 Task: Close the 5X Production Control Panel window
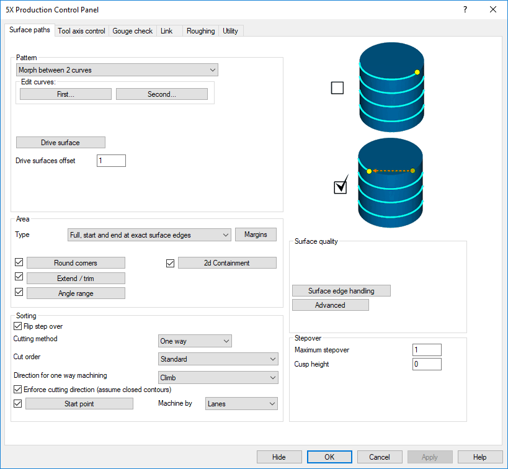[492, 9]
